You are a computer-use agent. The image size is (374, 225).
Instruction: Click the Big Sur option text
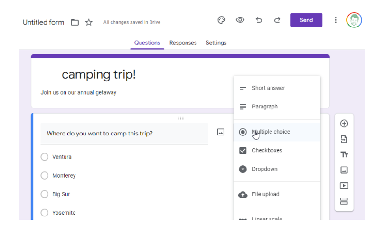pos(61,194)
